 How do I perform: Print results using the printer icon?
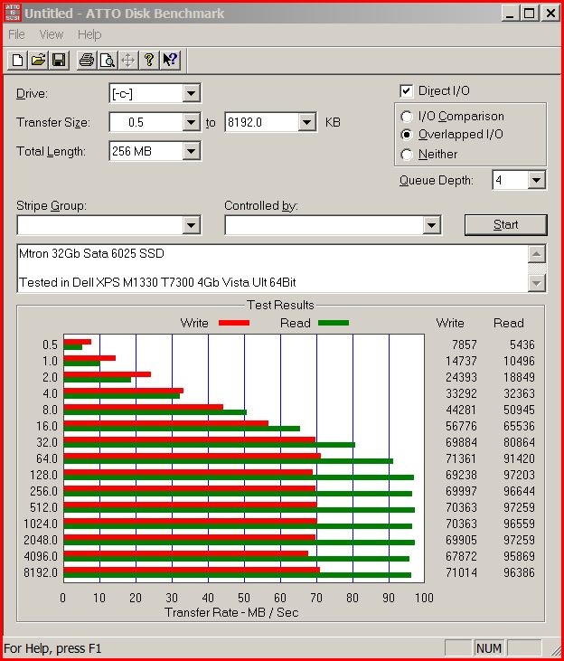tap(87, 60)
